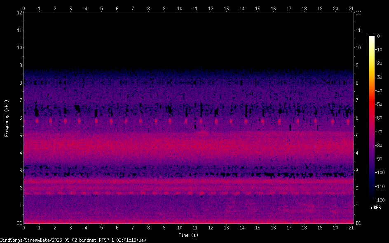The height and width of the screenshot is (243, 389).
Task: Click the "-100" value on the color scale
Action: coord(380,173)
